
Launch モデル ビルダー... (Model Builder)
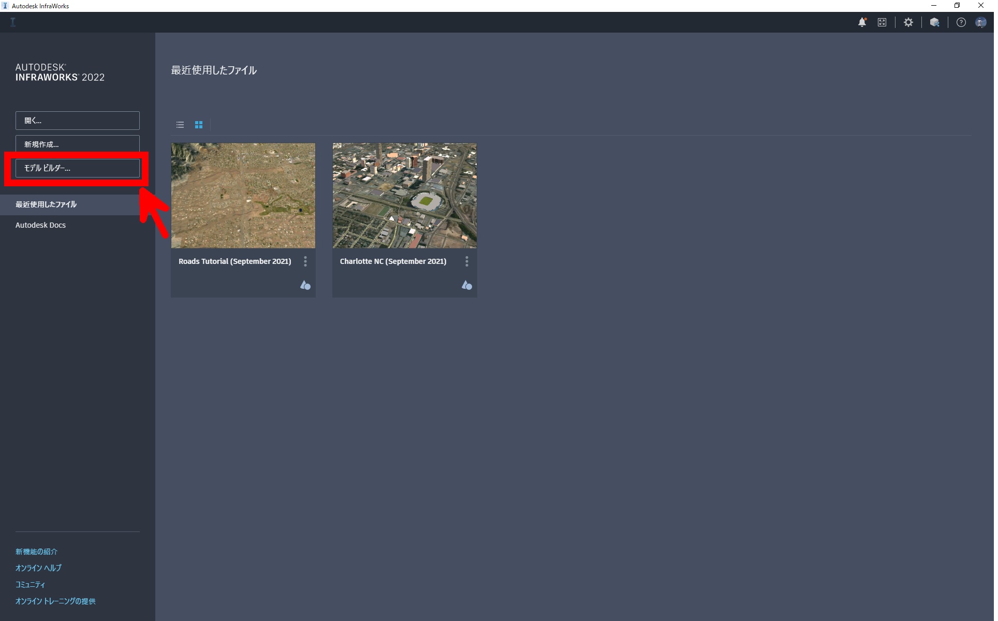pyautogui.click(x=78, y=169)
